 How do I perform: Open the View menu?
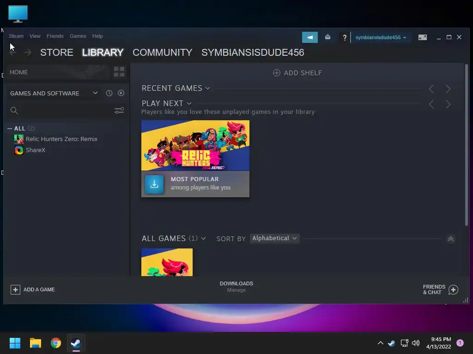35,36
